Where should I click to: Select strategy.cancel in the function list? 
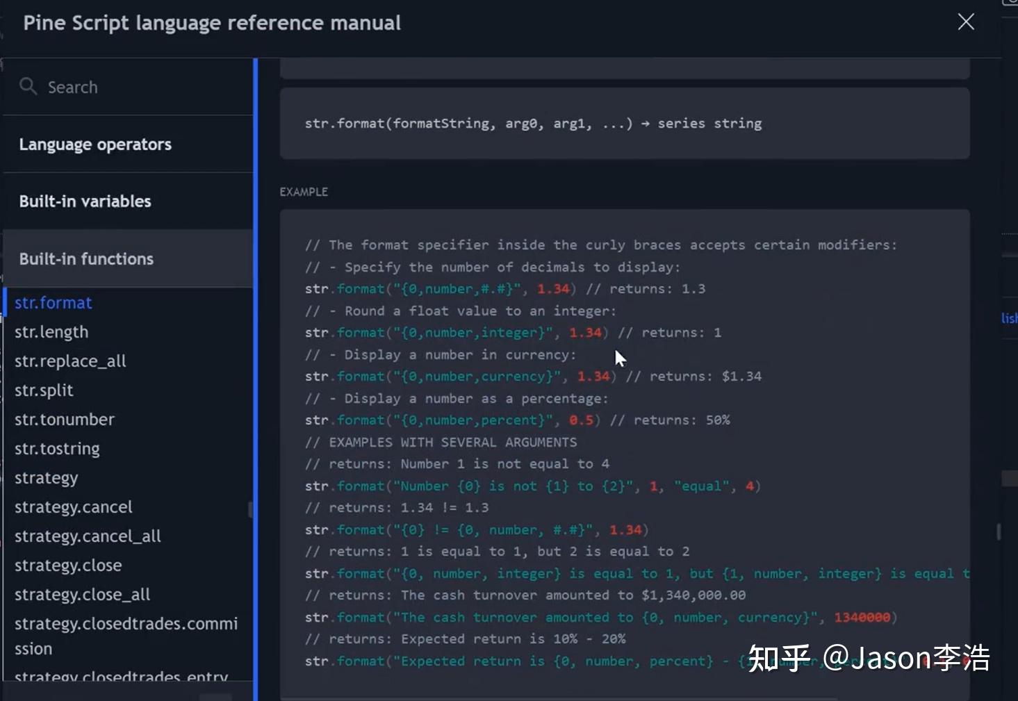74,506
